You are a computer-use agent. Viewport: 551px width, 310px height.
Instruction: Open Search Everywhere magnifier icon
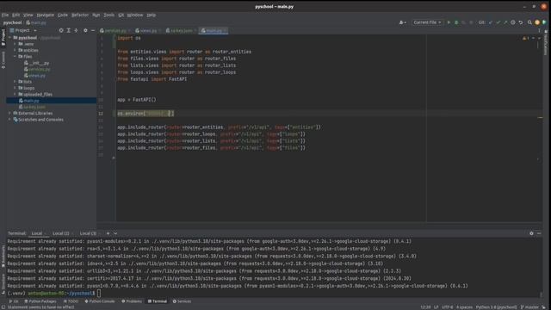pyautogui.click(x=529, y=22)
